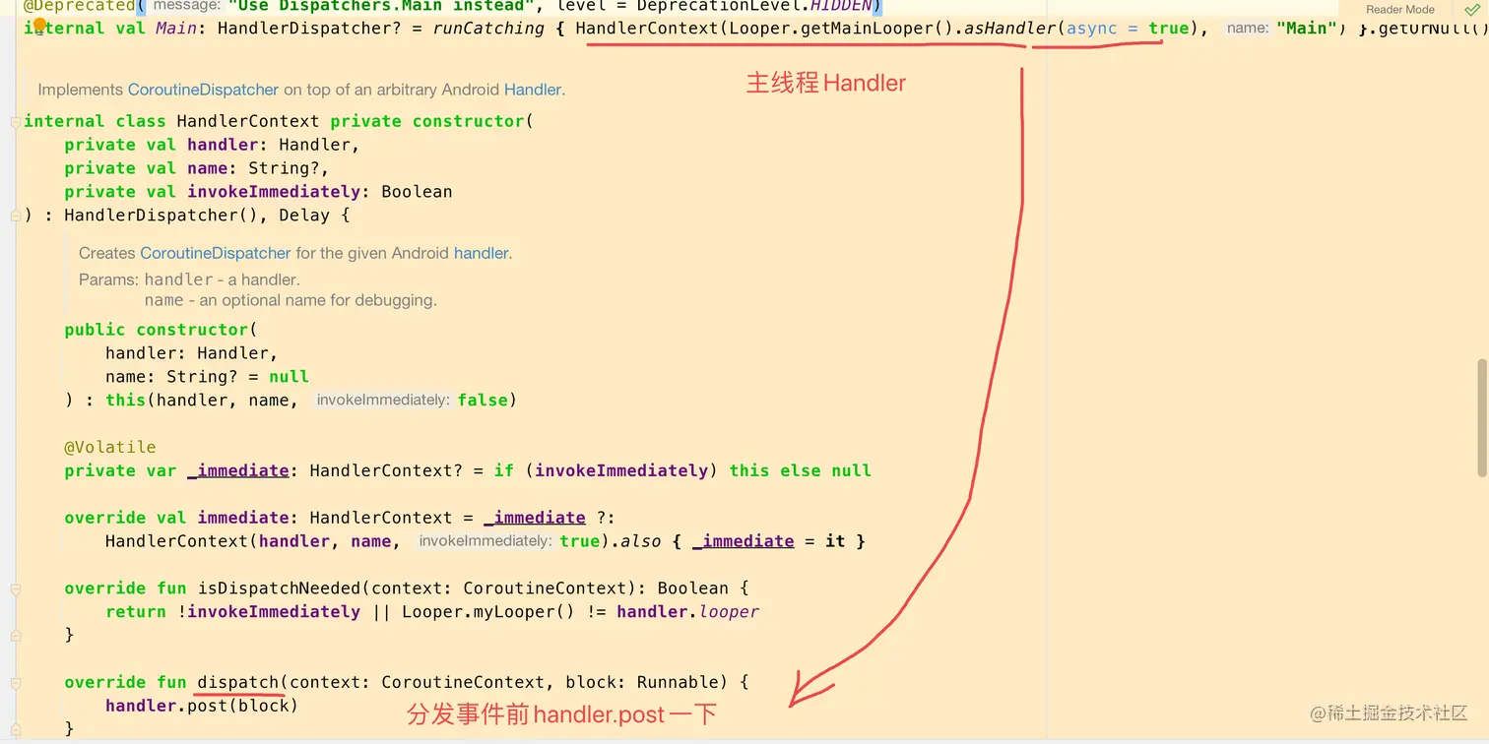The height and width of the screenshot is (744, 1489).
Task: Click 'override val immediate' property name
Action: coord(243,518)
